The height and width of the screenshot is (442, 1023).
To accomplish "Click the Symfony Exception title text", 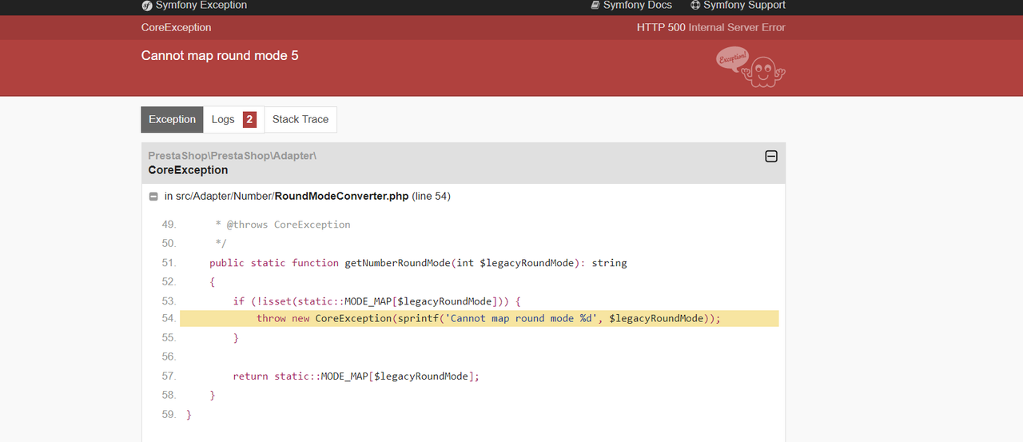I will [x=201, y=6].
